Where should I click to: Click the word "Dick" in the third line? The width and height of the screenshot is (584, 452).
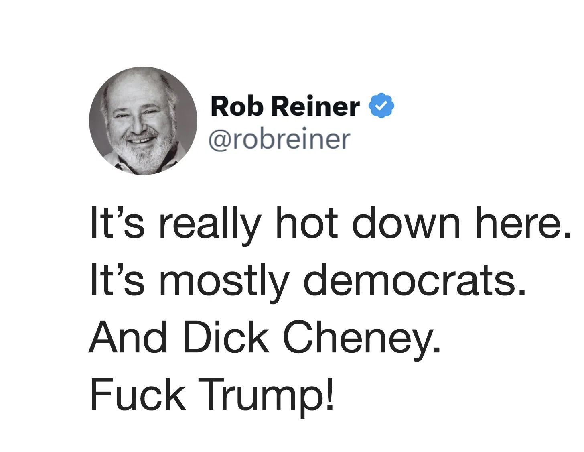225,337
